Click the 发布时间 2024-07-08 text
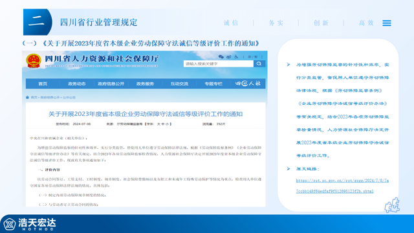 pos(73,124)
